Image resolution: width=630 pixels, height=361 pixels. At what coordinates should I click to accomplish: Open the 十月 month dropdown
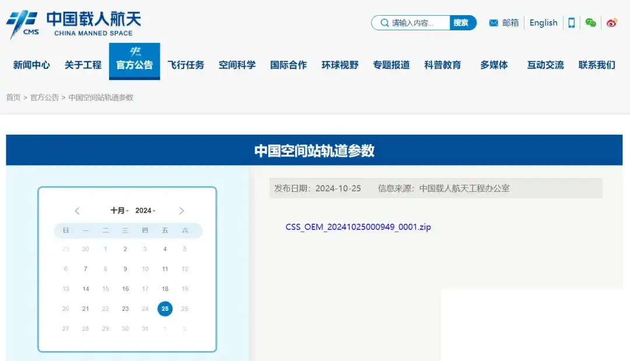(x=120, y=211)
